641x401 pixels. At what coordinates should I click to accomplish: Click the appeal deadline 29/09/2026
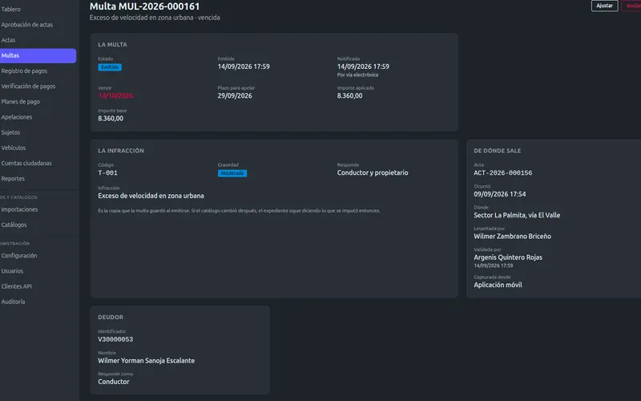(x=235, y=95)
